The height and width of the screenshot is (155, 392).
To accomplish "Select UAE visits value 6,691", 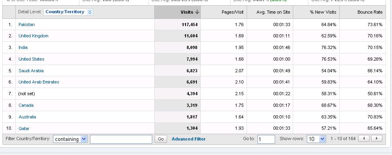I will click(x=192, y=82).
